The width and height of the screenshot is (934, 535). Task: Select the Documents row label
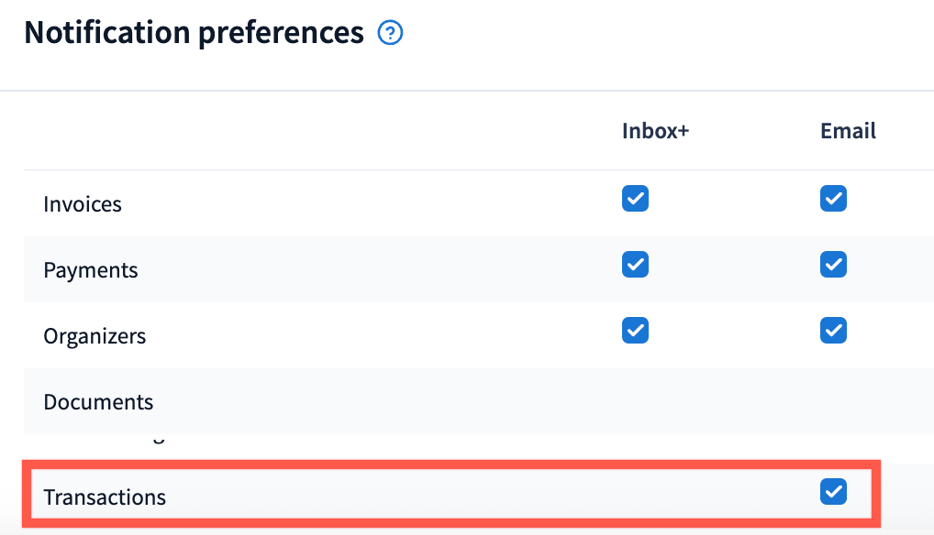pos(98,402)
